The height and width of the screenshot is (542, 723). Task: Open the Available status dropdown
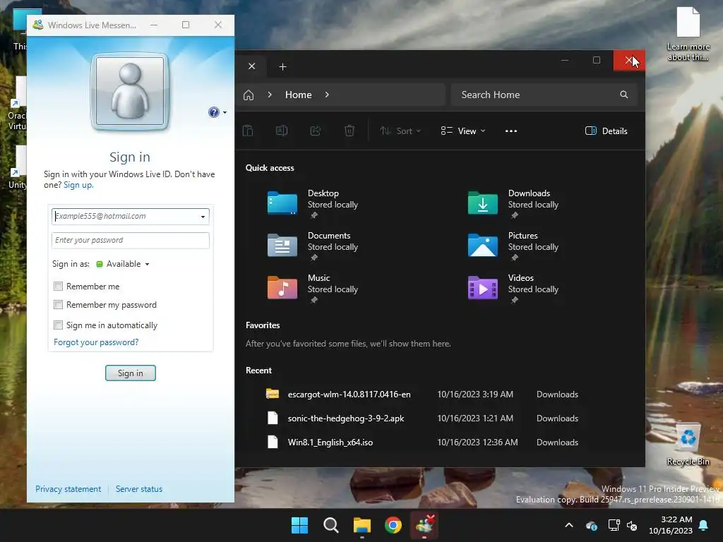pos(123,264)
